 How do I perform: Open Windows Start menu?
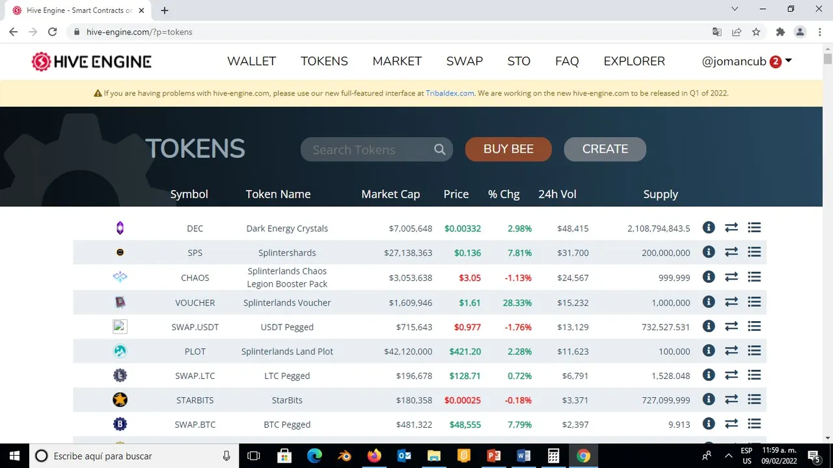(x=14, y=456)
